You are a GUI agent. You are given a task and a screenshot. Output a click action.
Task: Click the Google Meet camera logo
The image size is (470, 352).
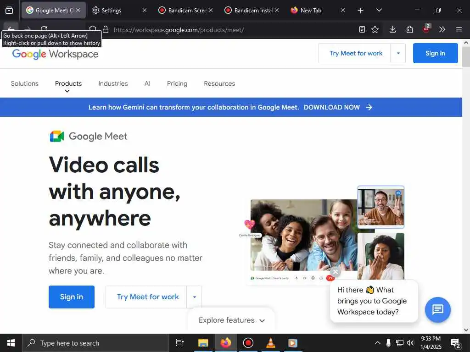(56, 136)
